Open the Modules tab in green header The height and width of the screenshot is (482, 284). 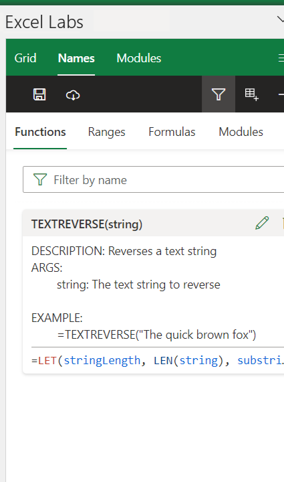point(138,58)
